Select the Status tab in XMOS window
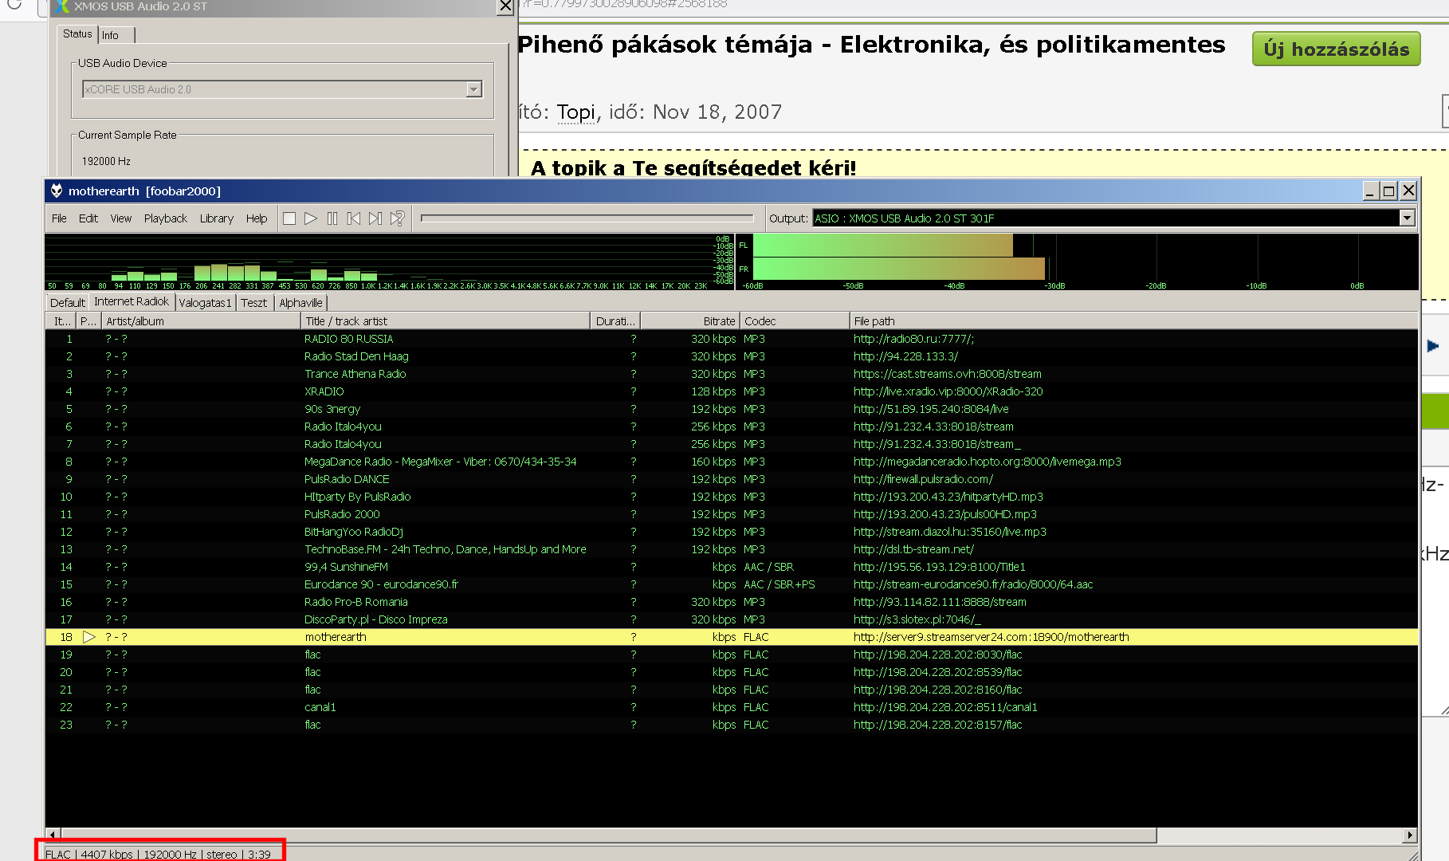1449x861 pixels. pos(77,33)
